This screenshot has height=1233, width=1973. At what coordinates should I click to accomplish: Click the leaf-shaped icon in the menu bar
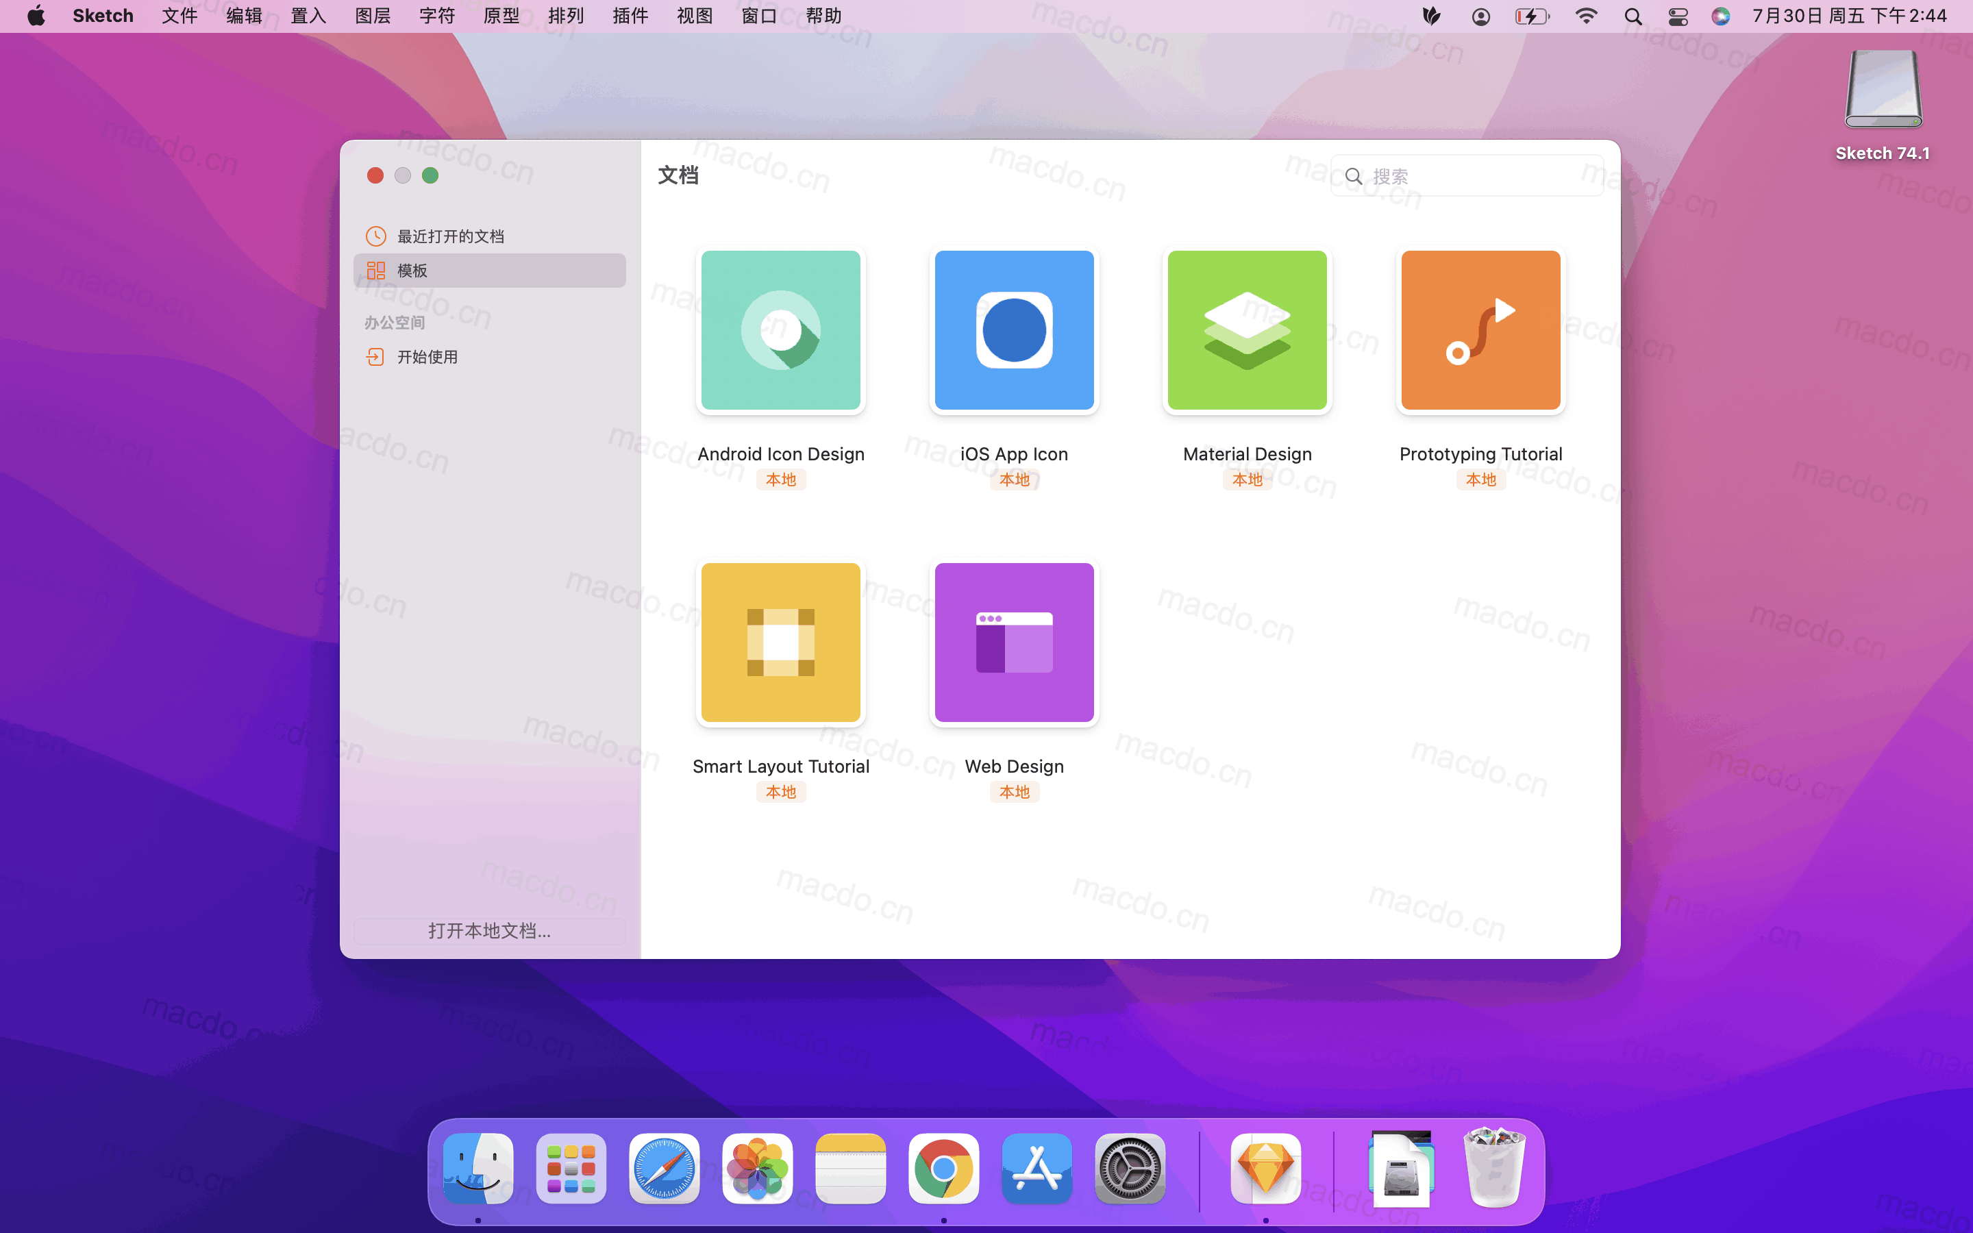pyautogui.click(x=1432, y=16)
